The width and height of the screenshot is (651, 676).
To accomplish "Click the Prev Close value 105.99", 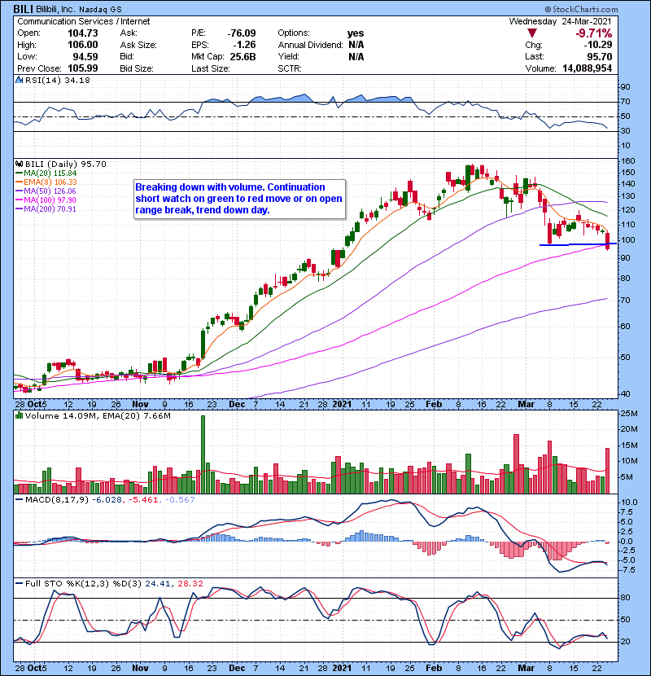I will [x=83, y=68].
